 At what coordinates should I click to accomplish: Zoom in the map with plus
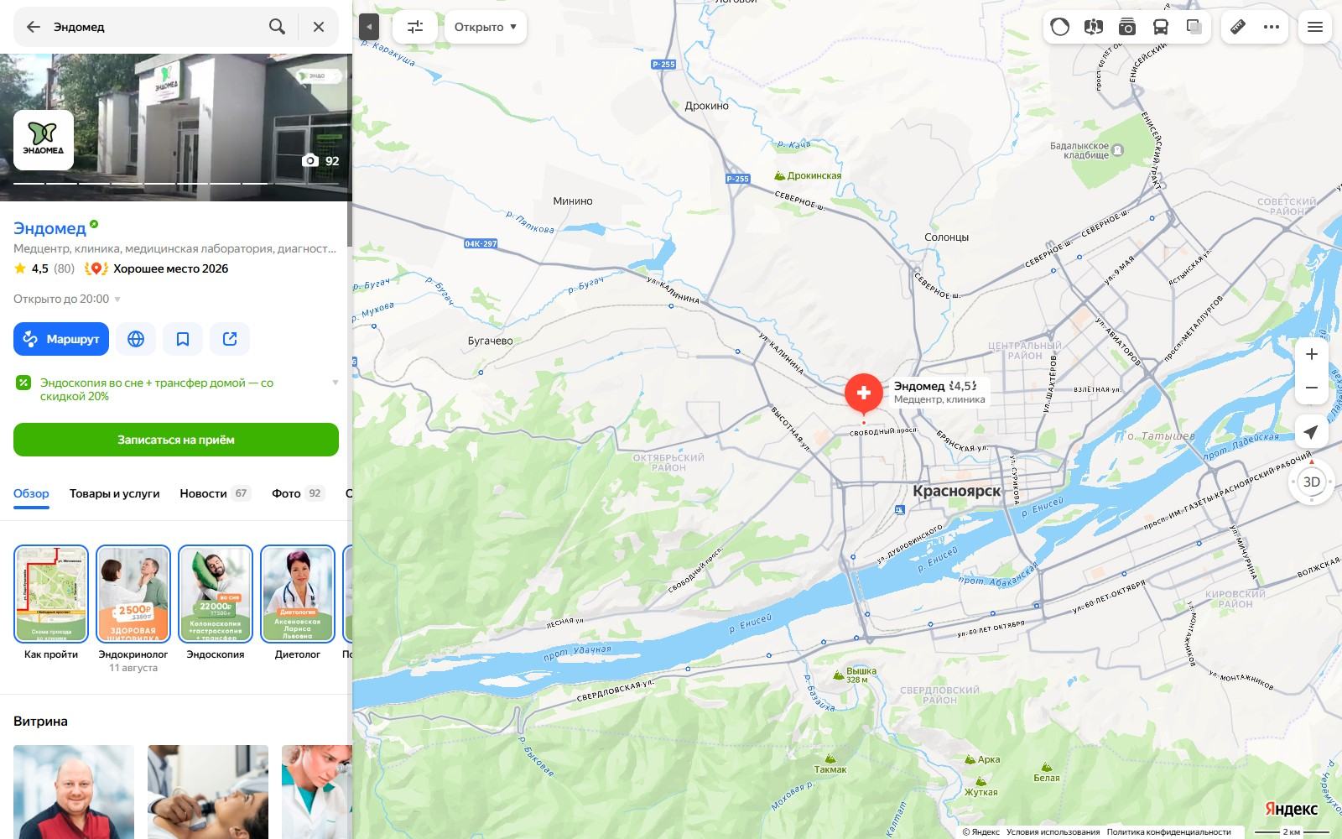pos(1312,354)
